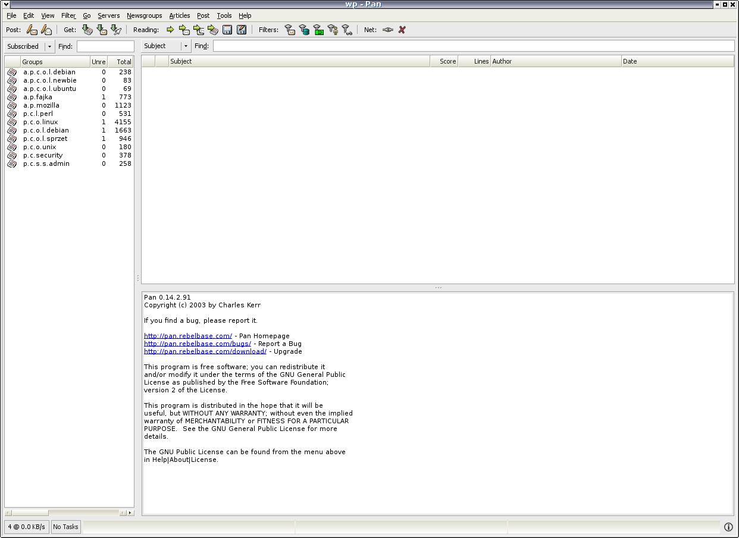This screenshot has height=538, width=739.
Task: Click the plain green arrow in the Reading group
Action: (x=170, y=30)
